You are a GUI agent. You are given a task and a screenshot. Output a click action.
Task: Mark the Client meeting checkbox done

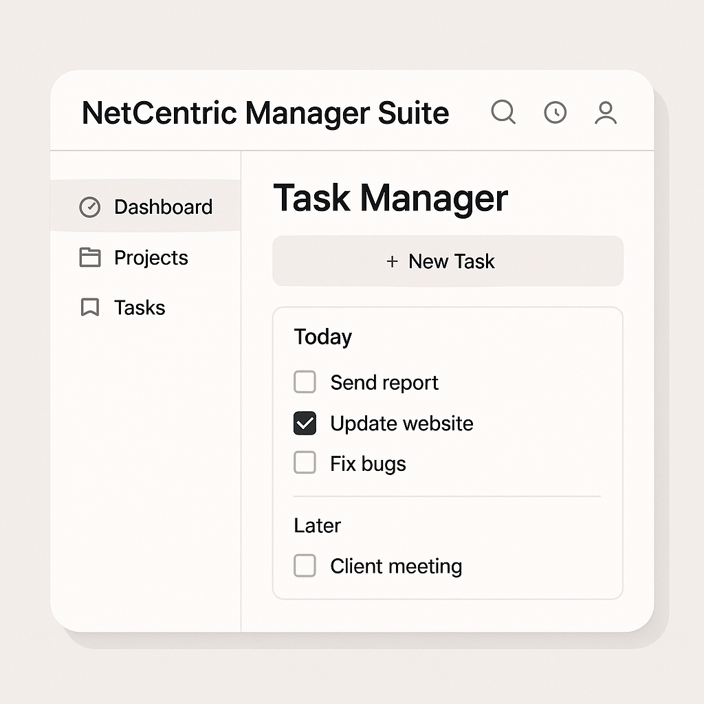(x=305, y=566)
